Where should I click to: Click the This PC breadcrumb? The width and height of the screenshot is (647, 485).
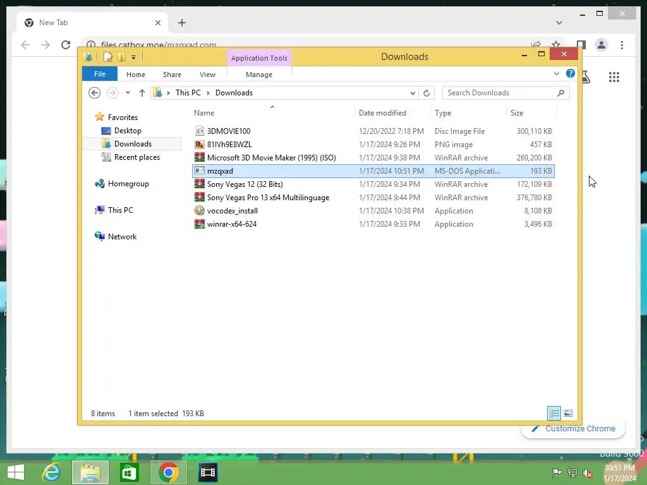tap(188, 93)
